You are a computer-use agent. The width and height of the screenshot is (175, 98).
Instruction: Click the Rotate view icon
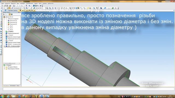65,8
